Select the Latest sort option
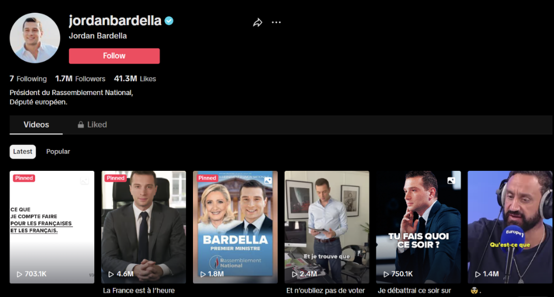 [x=22, y=152]
